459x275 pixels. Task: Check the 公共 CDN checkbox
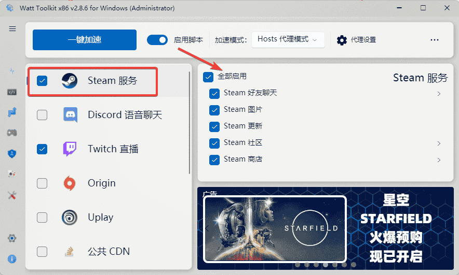42,252
